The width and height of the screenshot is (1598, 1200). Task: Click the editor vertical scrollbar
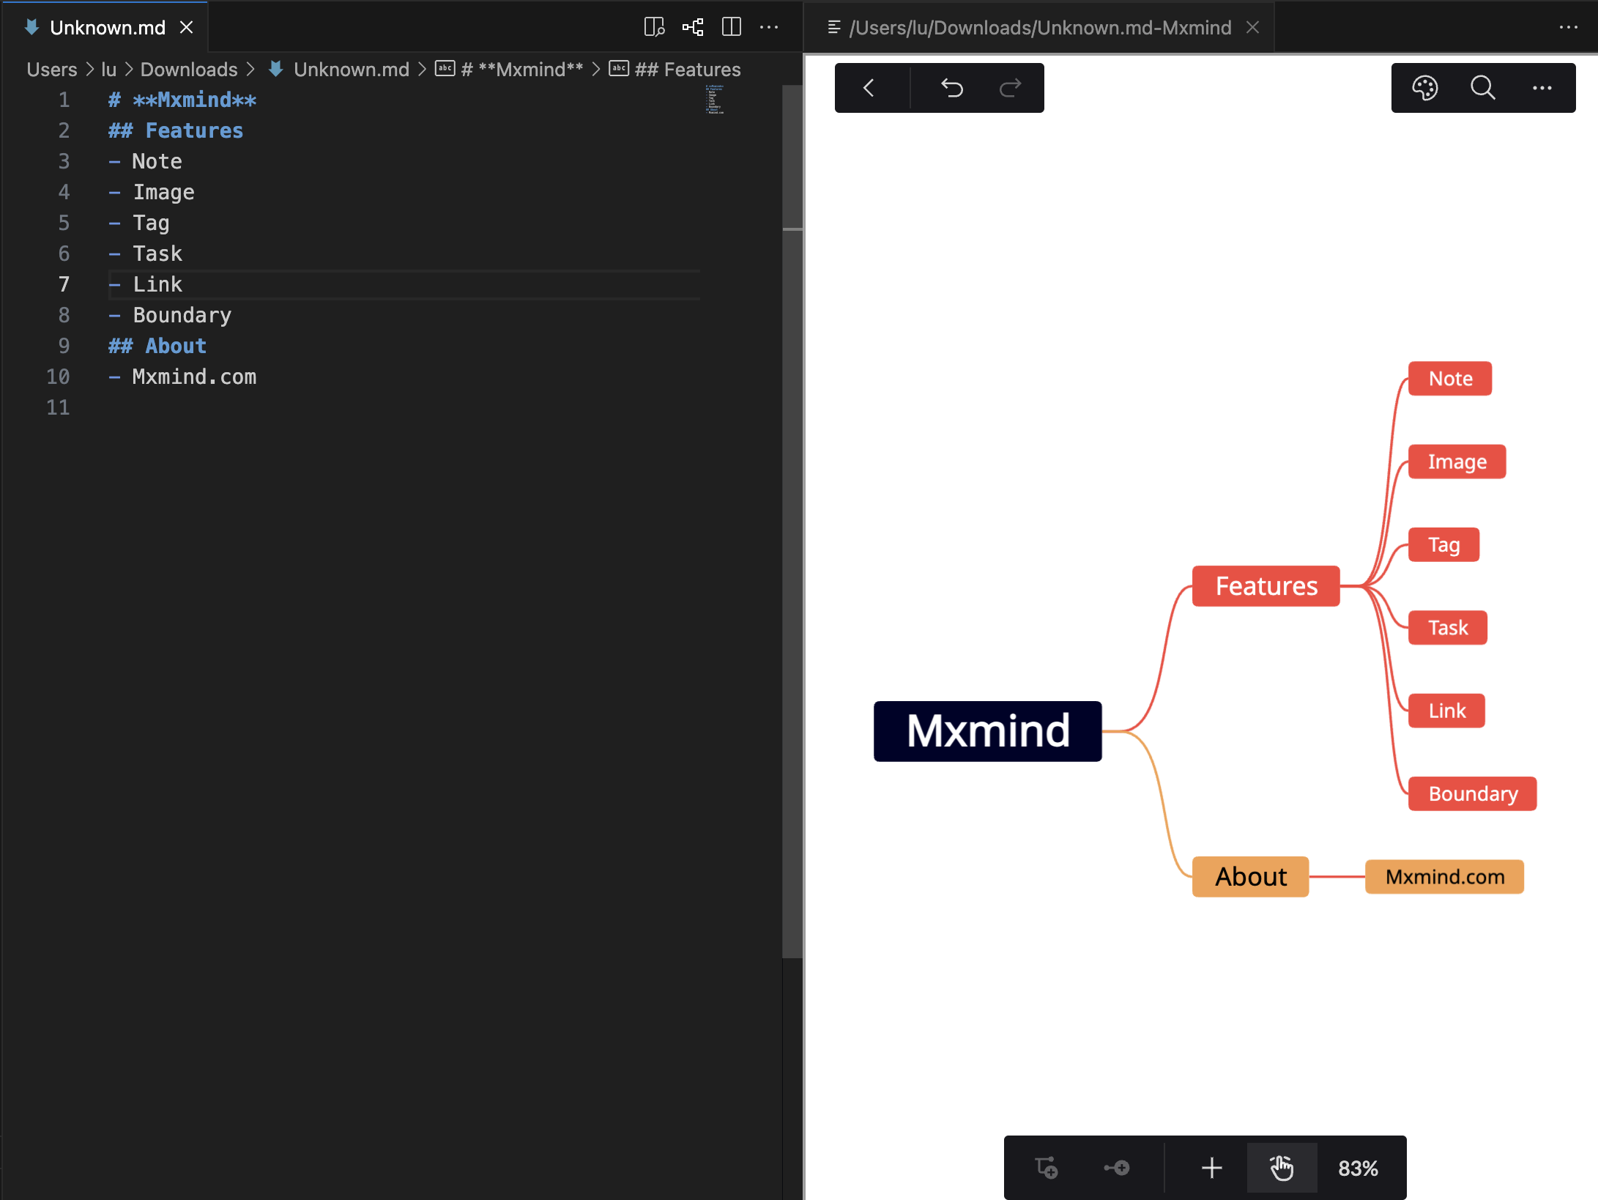coord(792,522)
